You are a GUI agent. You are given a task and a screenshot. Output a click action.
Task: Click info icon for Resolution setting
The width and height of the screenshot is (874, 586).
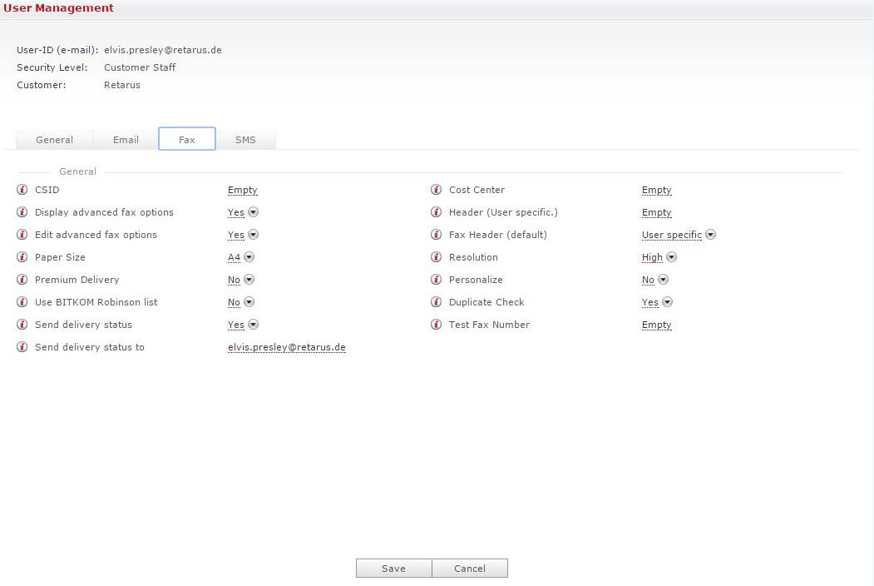[437, 257]
